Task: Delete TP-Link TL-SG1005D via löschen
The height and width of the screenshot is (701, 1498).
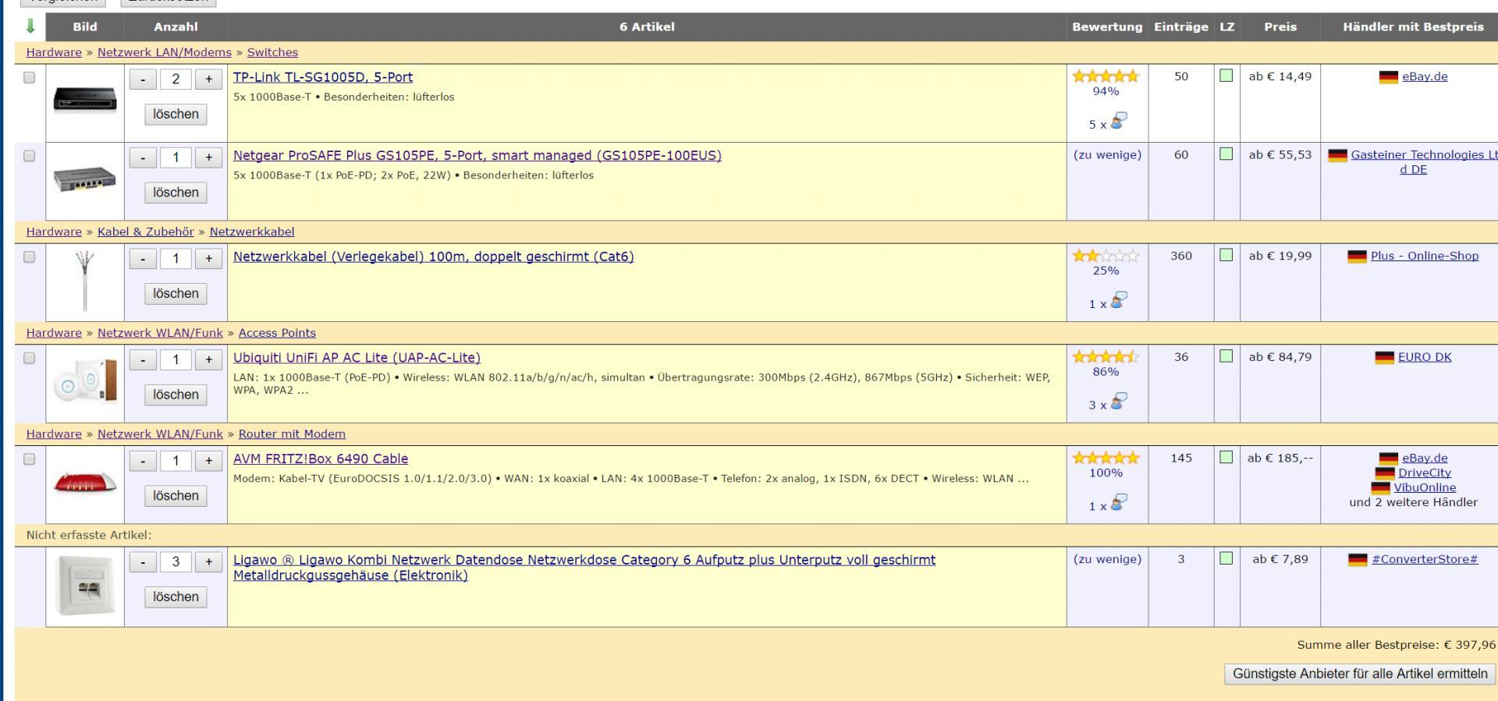Action: 176,115
